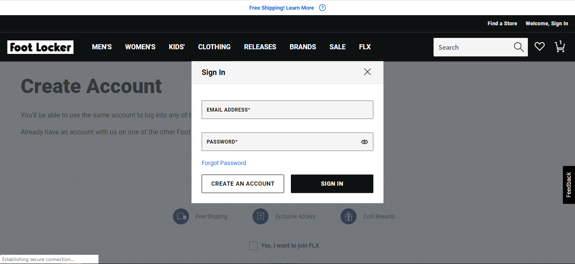Click the free shipping help question icon
Image resolution: width=575 pixels, height=264 pixels.
[322, 8]
